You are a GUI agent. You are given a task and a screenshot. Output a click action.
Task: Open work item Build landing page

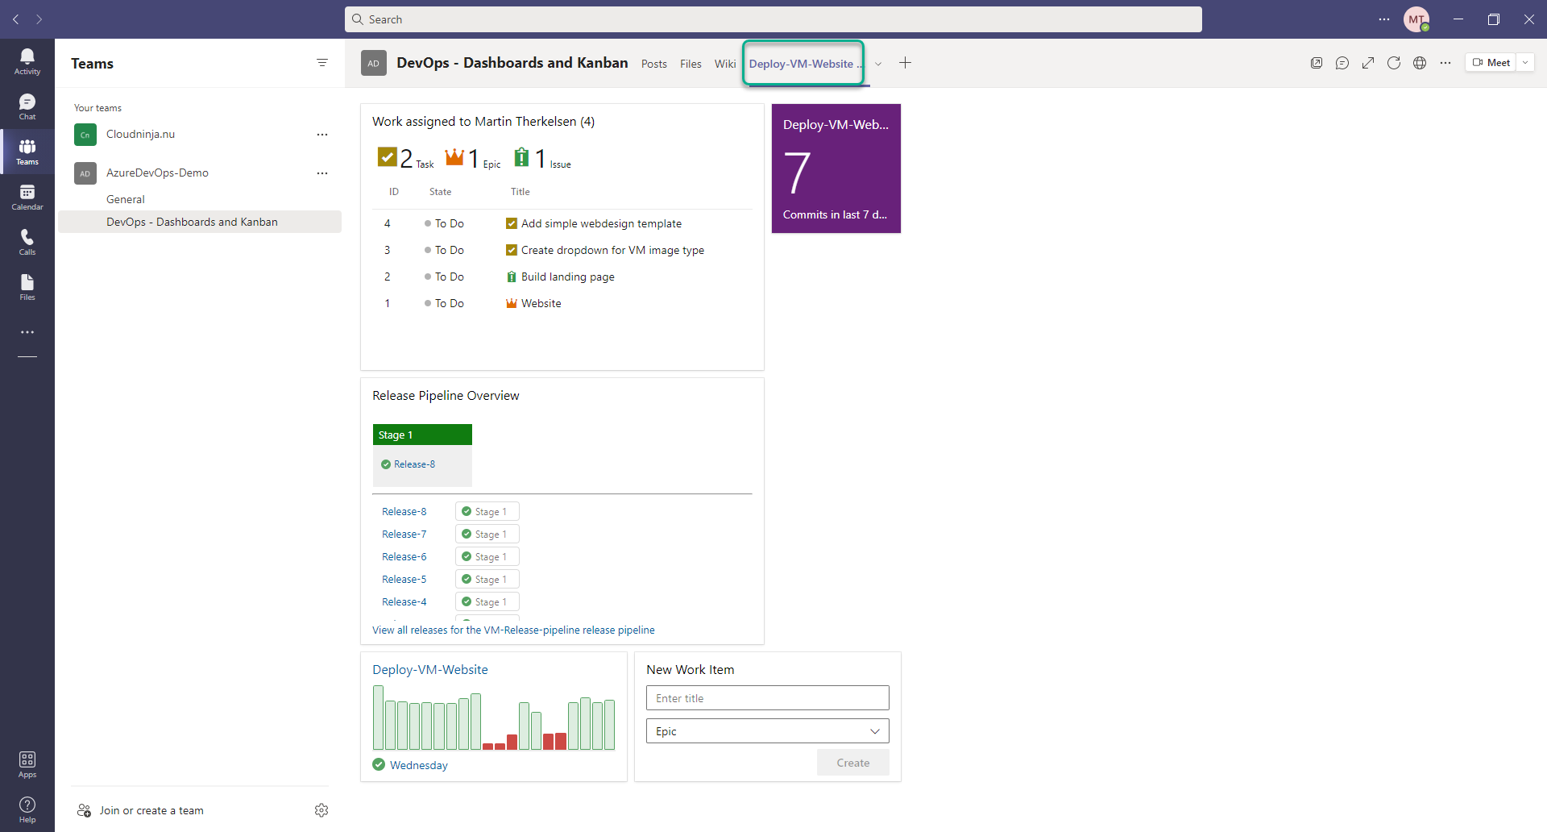(568, 277)
